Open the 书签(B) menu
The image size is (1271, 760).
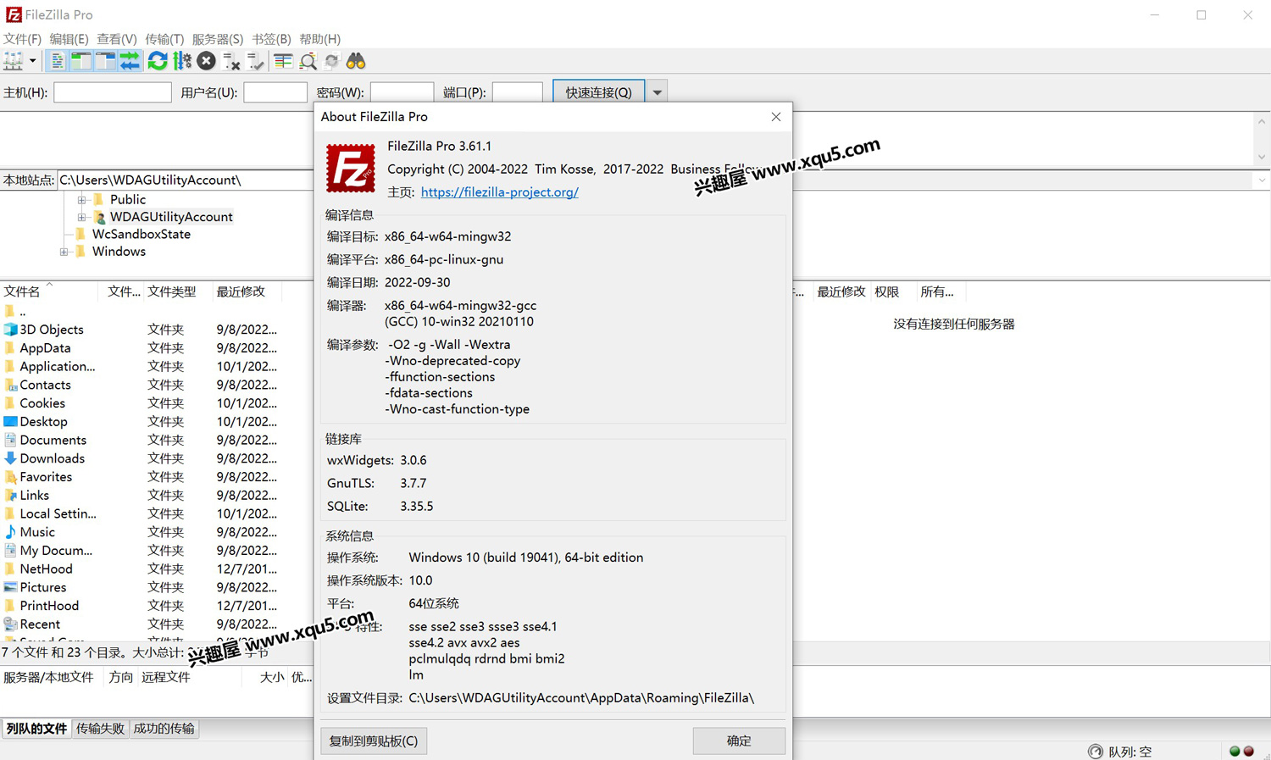pos(271,39)
